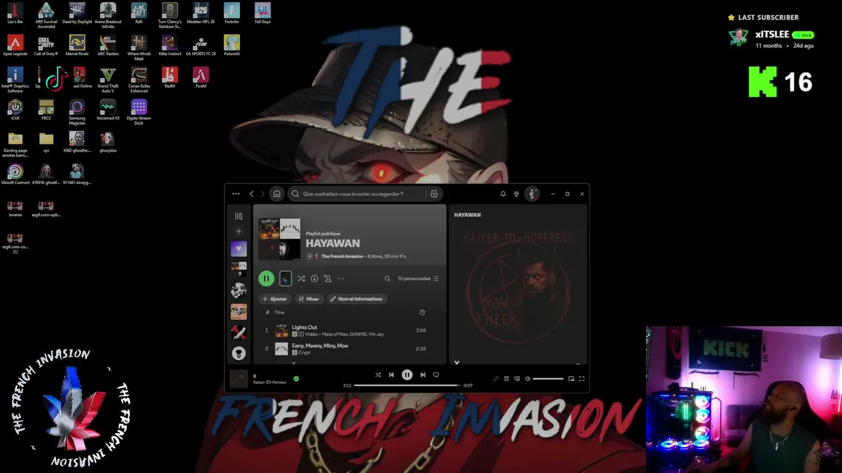Open the Spotify Home page

pos(277,194)
